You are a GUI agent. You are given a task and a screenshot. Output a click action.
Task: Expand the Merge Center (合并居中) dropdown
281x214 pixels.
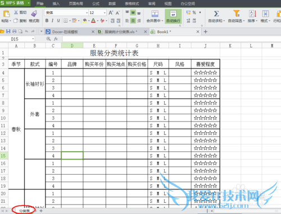(162, 21)
